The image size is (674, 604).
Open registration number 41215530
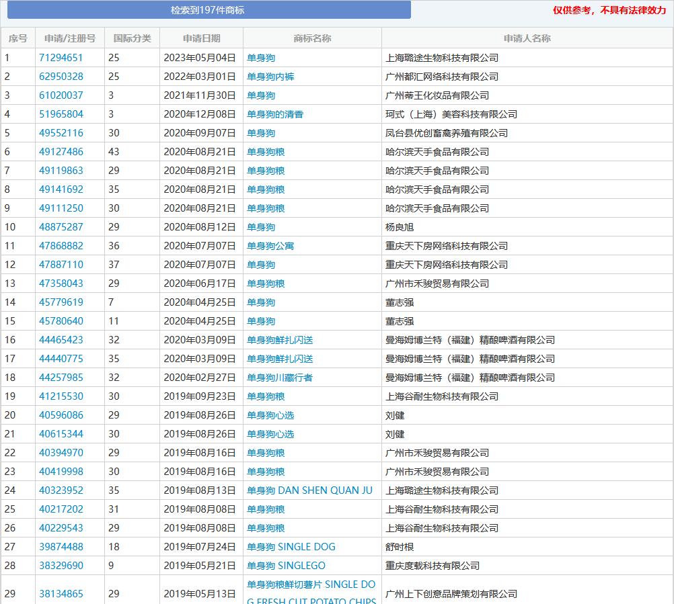[61, 396]
